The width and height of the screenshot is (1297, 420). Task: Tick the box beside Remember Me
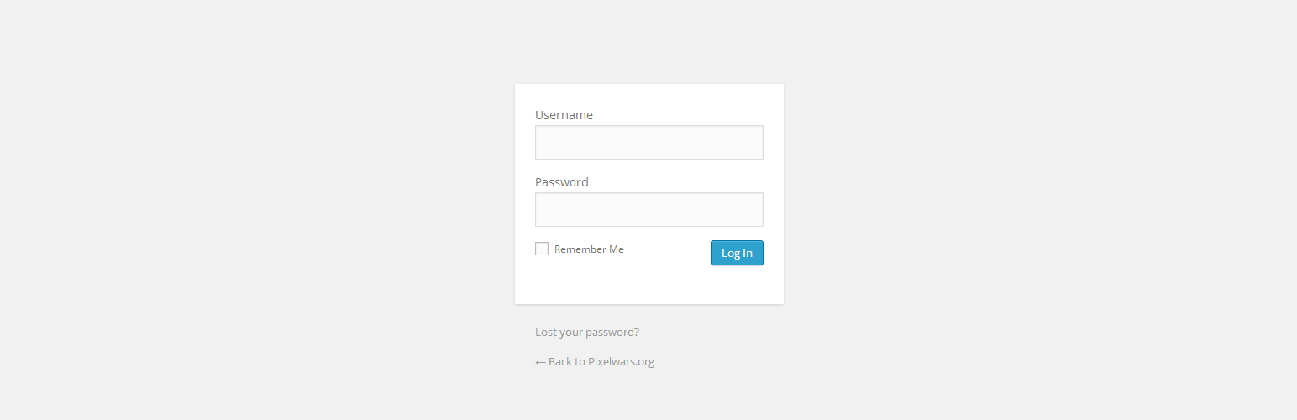click(542, 249)
